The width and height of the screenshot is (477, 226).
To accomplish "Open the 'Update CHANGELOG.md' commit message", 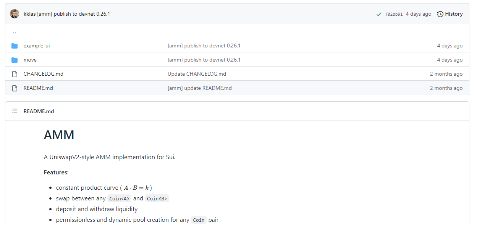I will (x=197, y=74).
